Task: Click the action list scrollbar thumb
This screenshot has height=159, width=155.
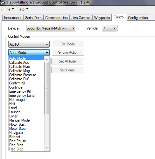Action: [x=46, y=88]
